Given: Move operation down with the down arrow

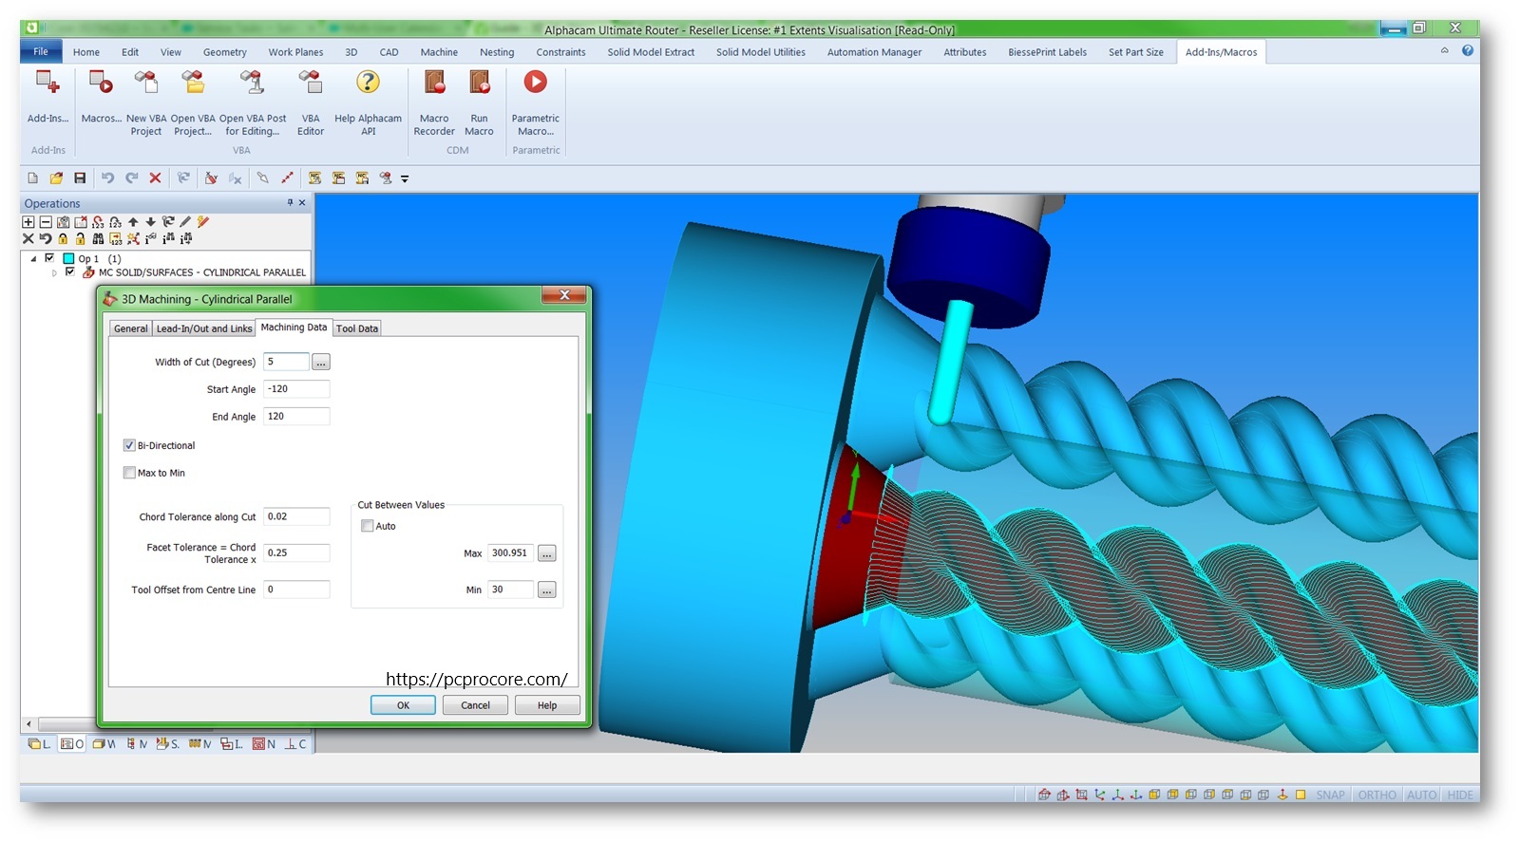Looking at the screenshot, I should (150, 222).
